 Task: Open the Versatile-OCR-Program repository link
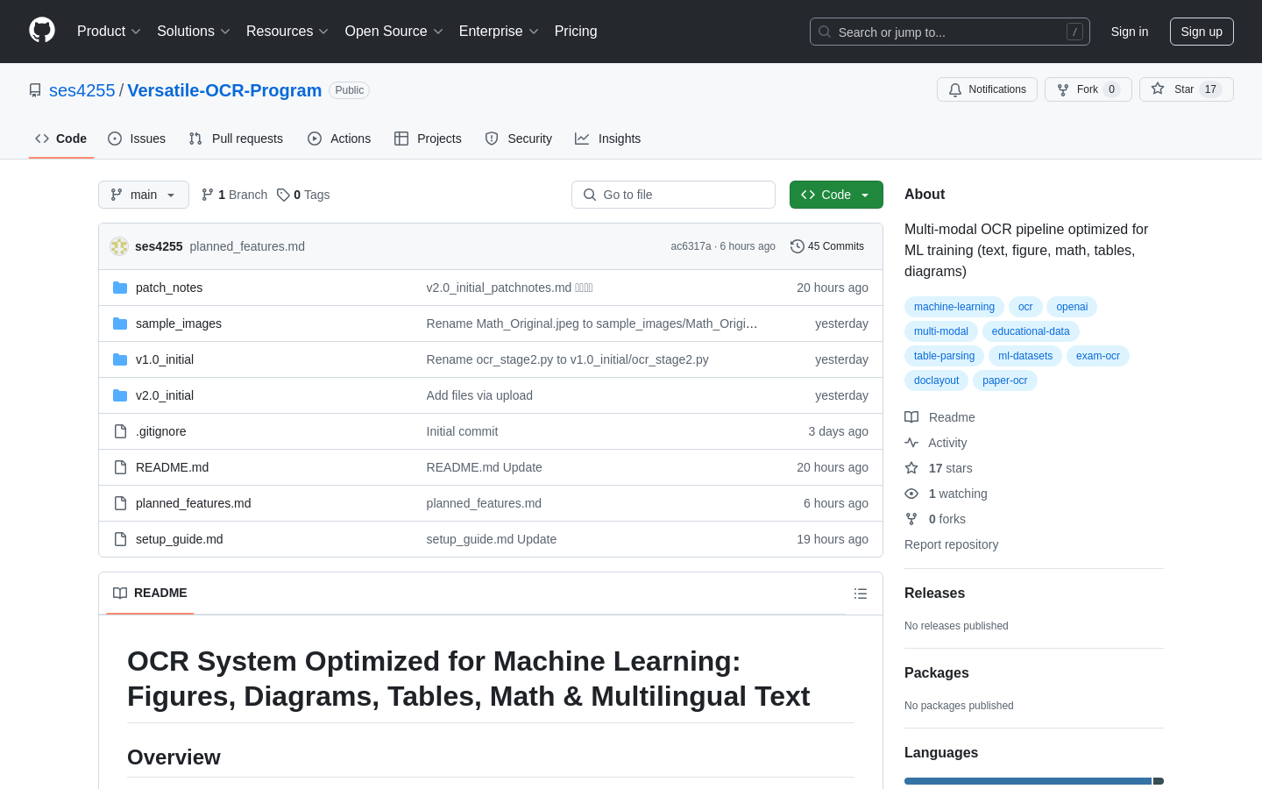(224, 90)
